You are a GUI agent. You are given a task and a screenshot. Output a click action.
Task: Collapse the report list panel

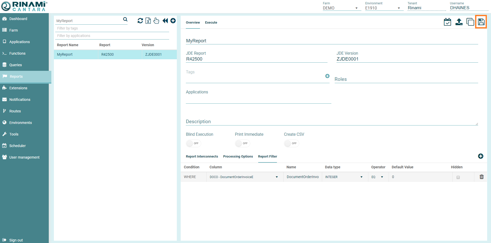coord(165,21)
